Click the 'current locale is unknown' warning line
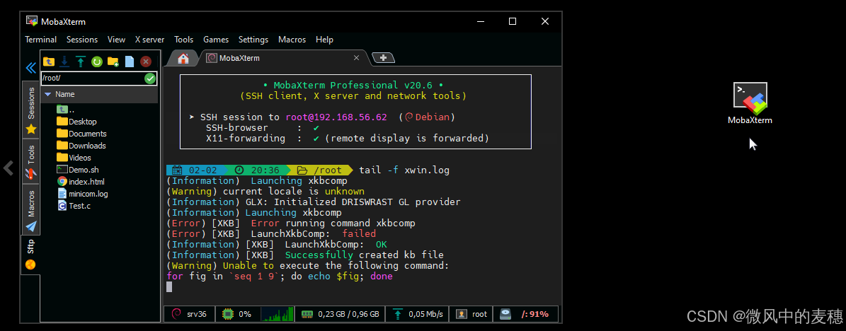 (x=265, y=192)
